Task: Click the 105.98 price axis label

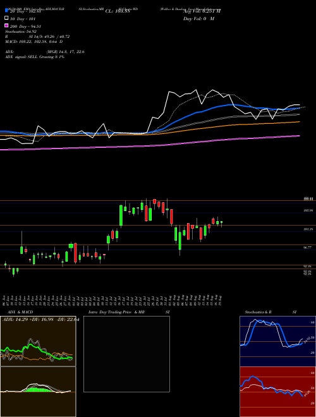Action: pyautogui.click(x=308, y=210)
